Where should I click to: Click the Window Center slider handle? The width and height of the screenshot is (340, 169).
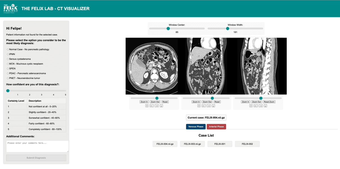coord(168,28)
